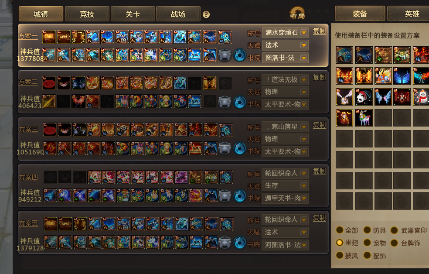The width and height of the screenshot is (429, 274).
Task: Select the 披风 filter radio button
Action: tap(340, 255)
